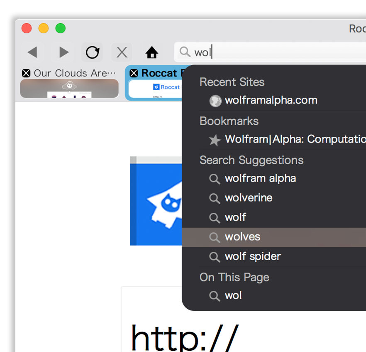This screenshot has height=352, width=366.
Task: Open wolframalpha.com from Recent Sites
Action: (271, 101)
